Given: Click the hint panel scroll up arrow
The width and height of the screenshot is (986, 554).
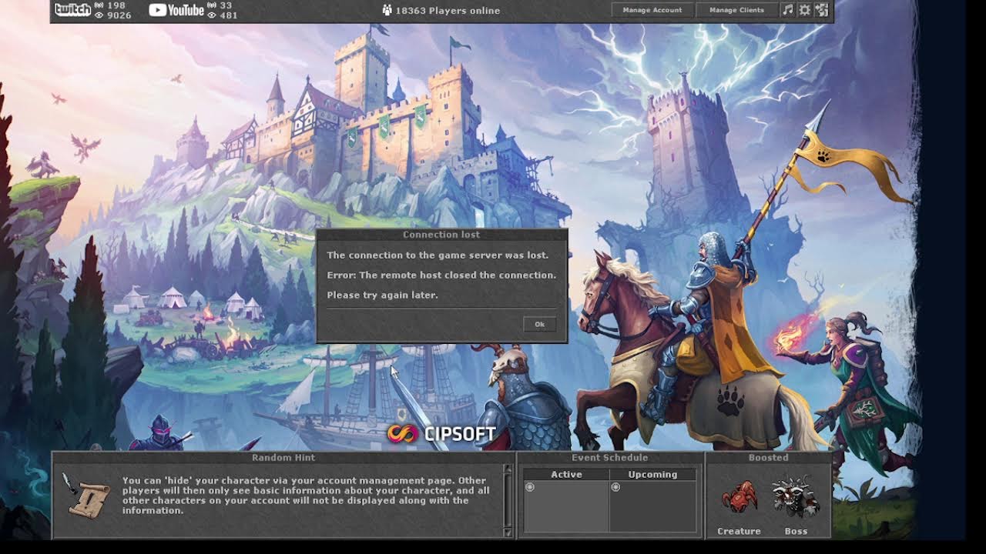Looking at the screenshot, I should (x=507, y=469).
